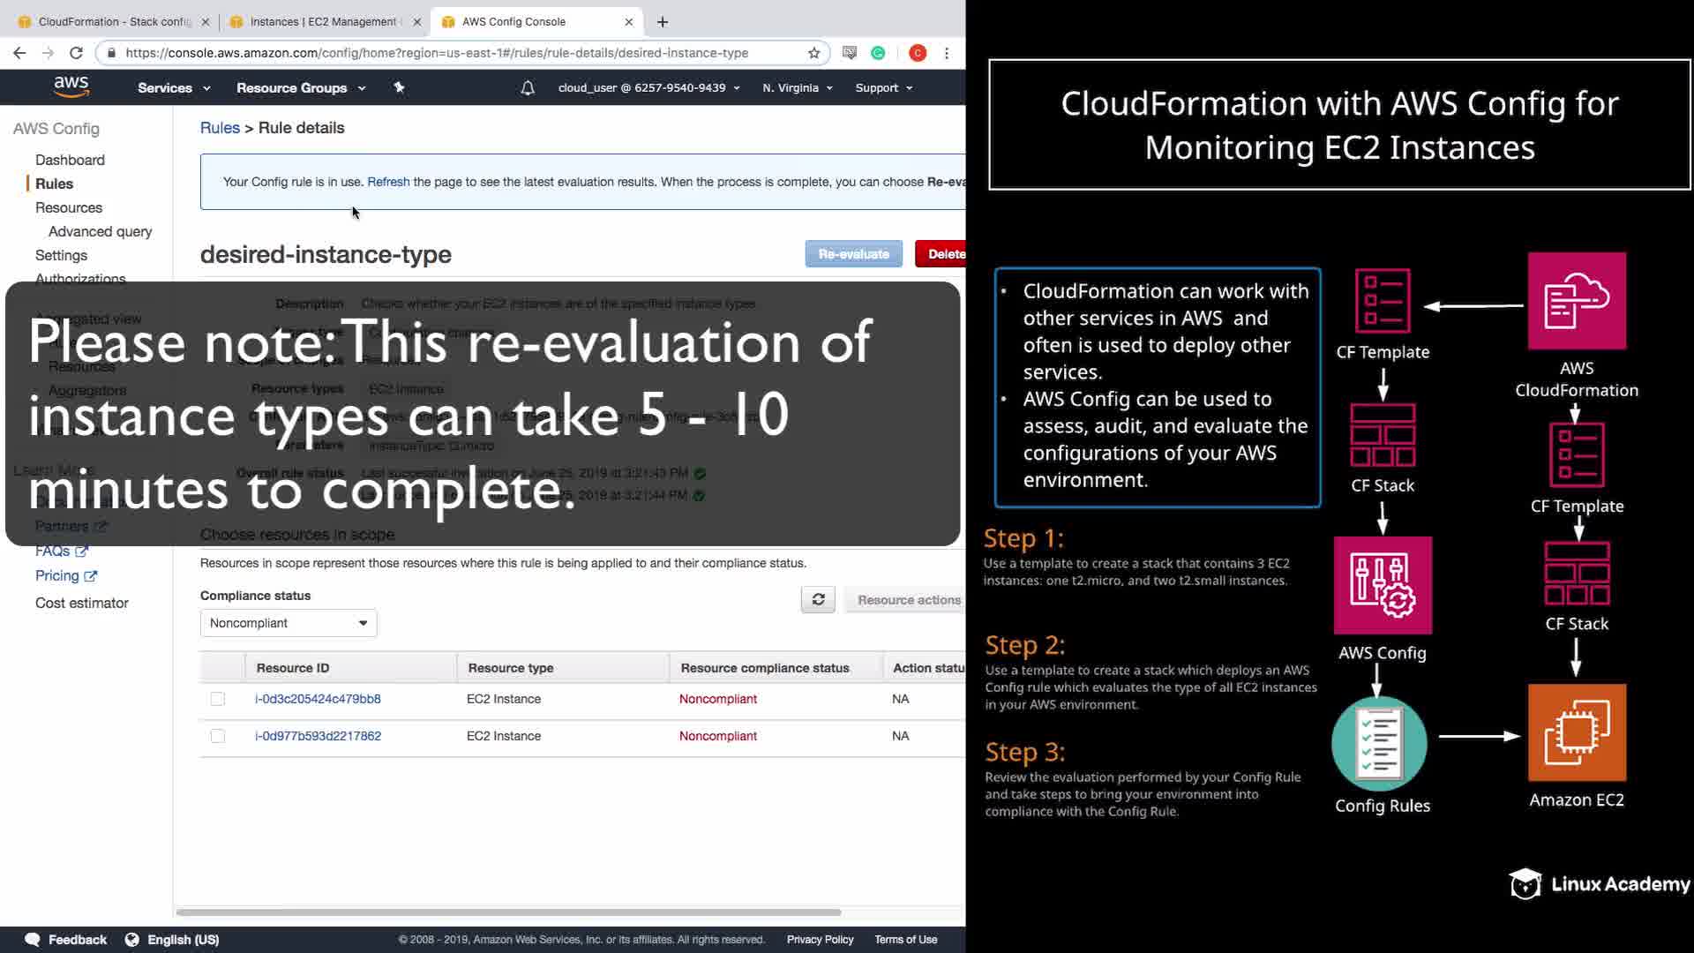The width and height of the screenshot is (1694, 953).
Task: Check the box for instance i-0d977b593d2217862
Action: pyautogui.click(x=218, y=736)
